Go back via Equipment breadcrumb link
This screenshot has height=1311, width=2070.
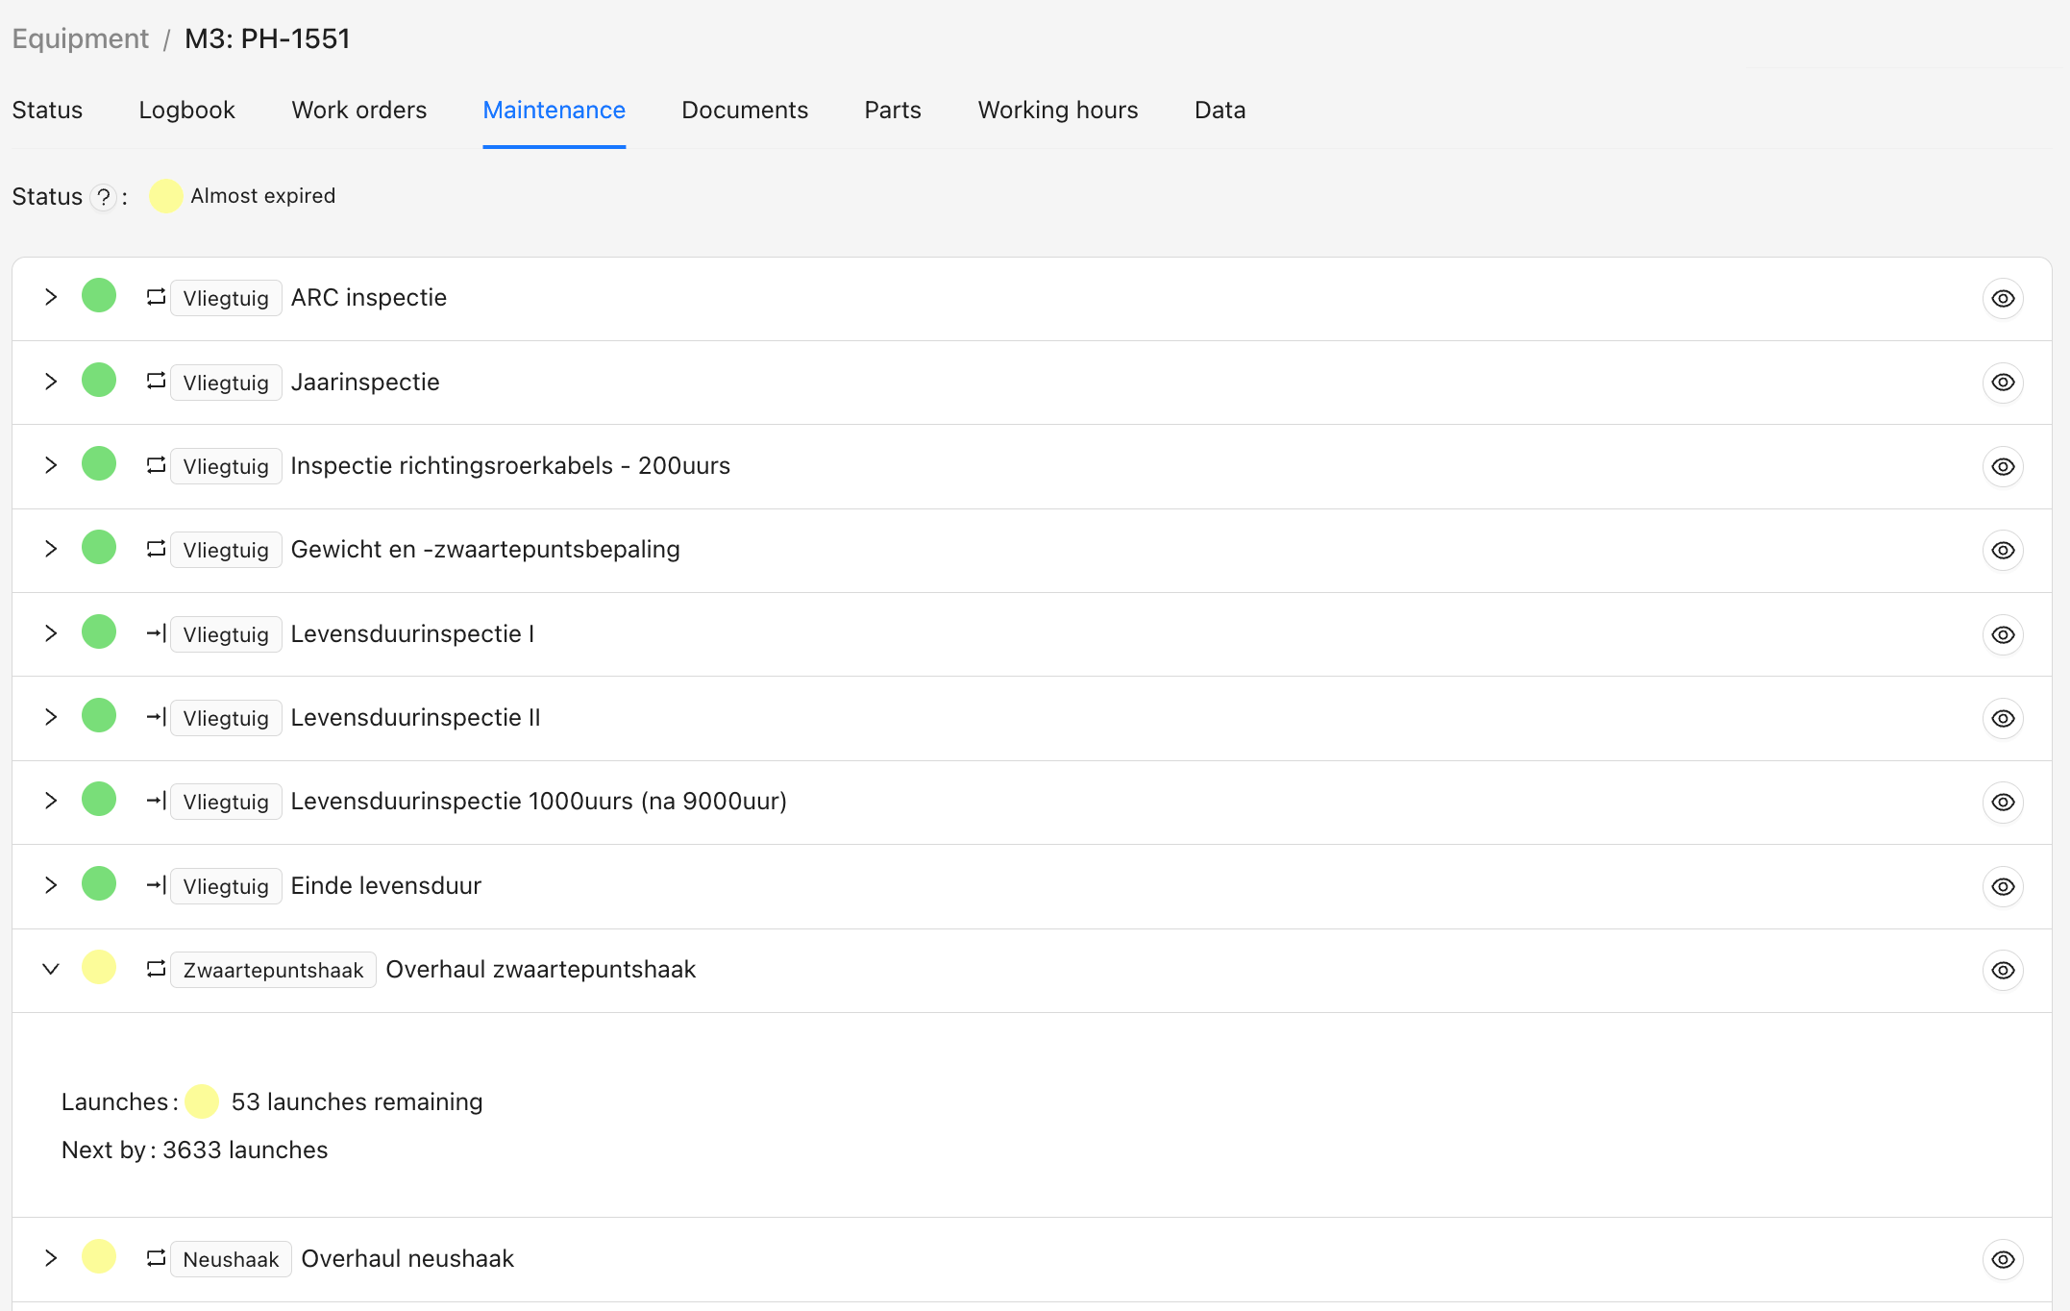click(80, 38)
